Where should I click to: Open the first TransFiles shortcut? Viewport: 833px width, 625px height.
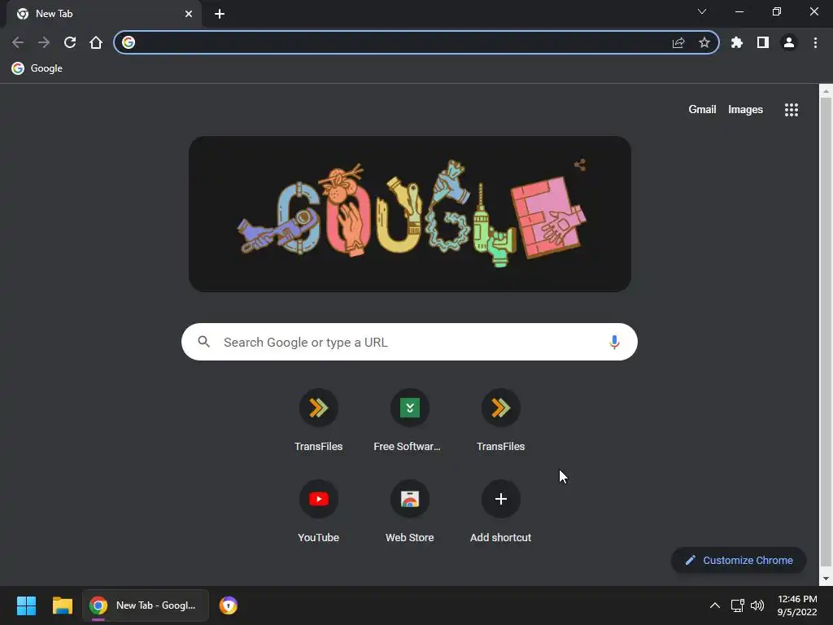pos(319,420)
